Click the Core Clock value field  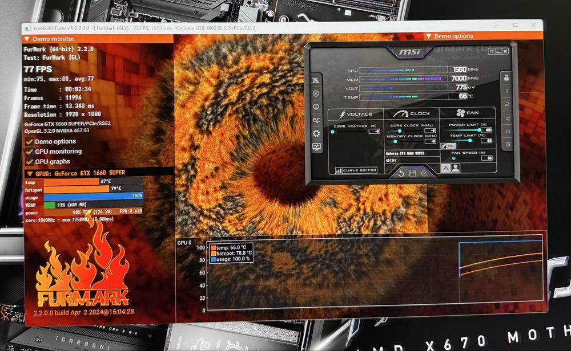431,130
